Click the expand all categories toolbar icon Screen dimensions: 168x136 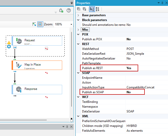85,9
